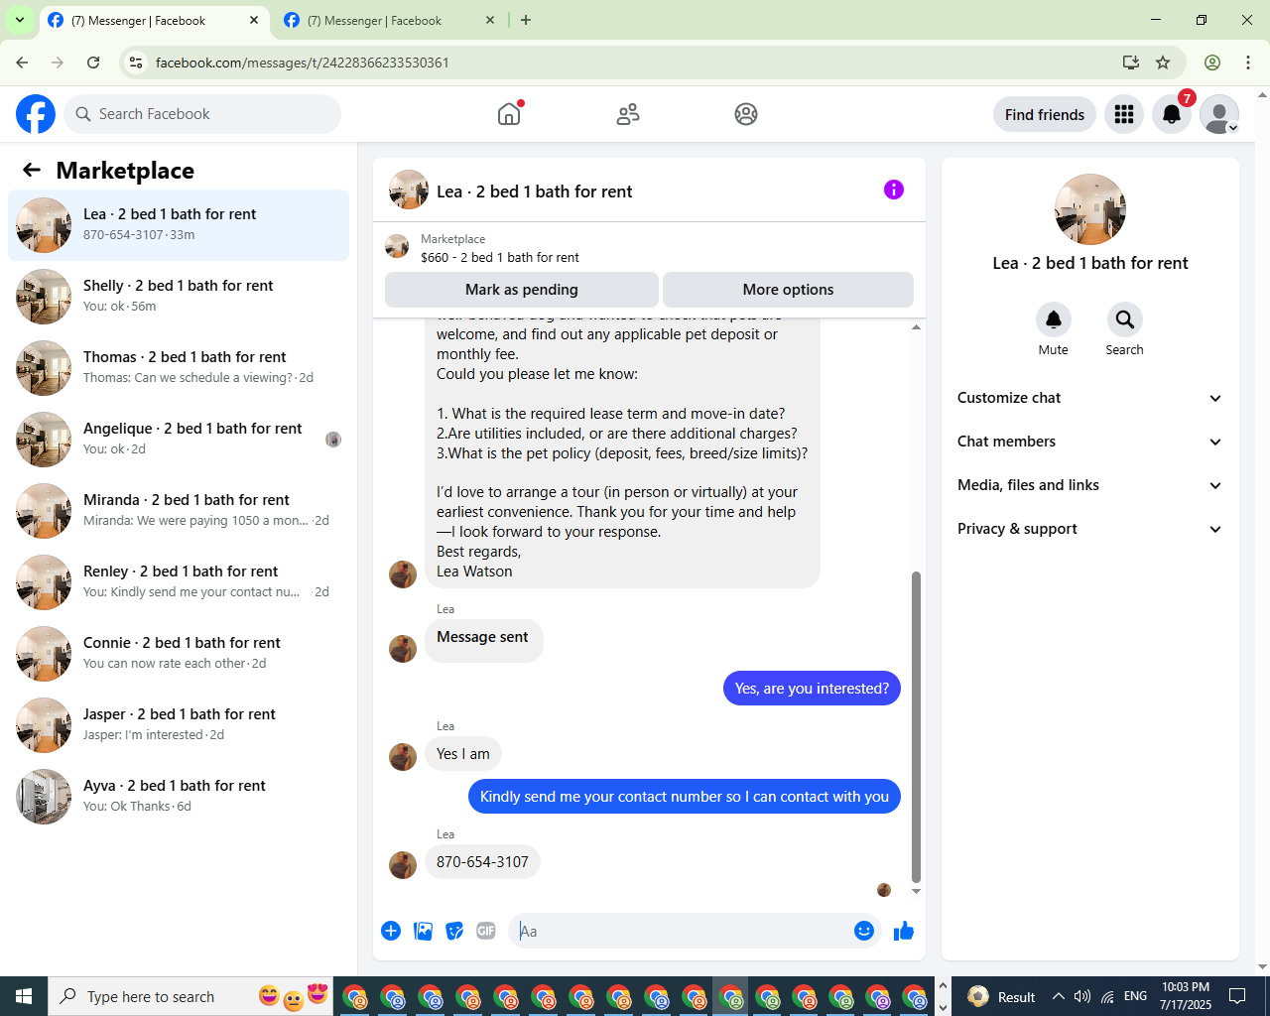
Task: Open the taskbar clock and date
Action: click(1186, 996)
